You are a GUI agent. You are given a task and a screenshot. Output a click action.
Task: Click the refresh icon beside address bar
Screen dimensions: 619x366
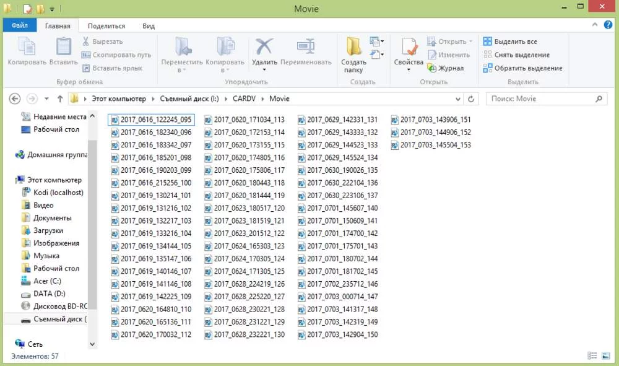(x=472, y=99)
